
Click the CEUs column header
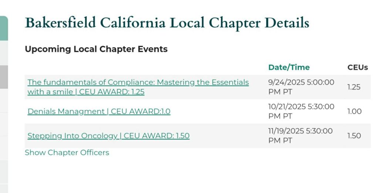(357, 67)
